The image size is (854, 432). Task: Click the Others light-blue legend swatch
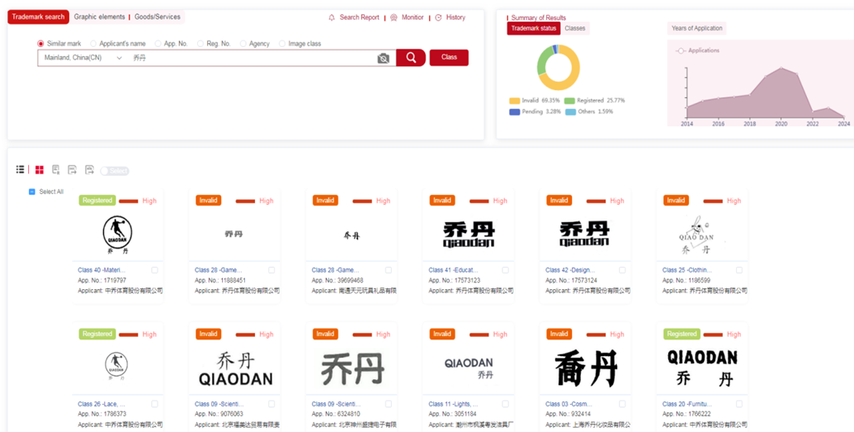[570, 112]
